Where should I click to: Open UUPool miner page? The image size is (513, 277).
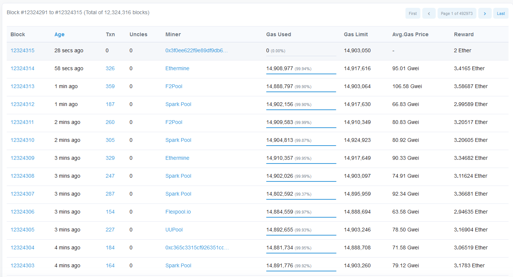[174, 230]
